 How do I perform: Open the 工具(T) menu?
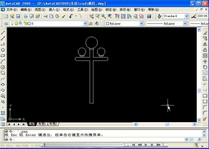pos(83,10)
